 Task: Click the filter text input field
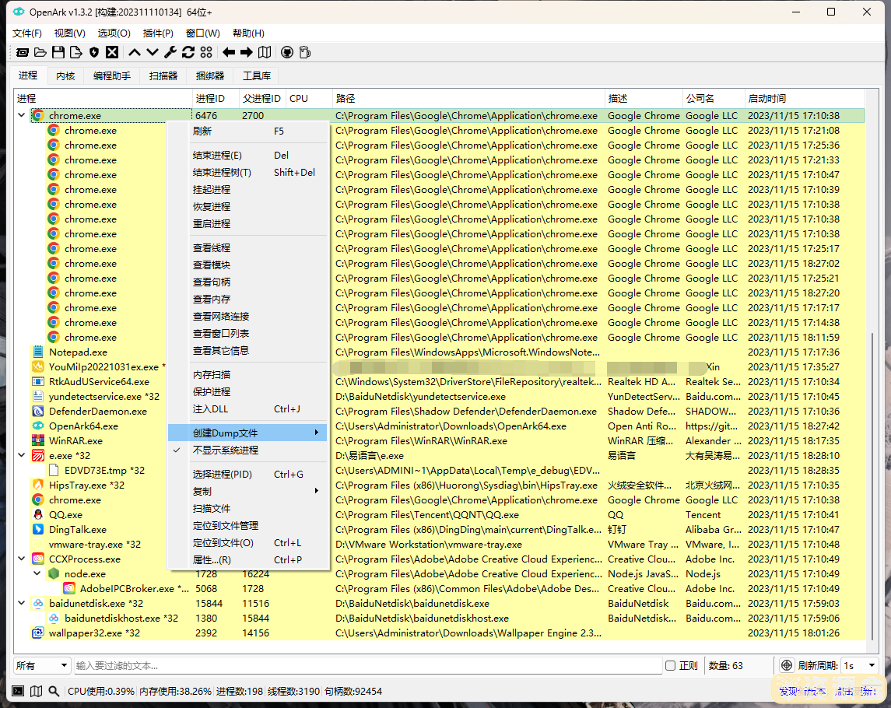367,665
